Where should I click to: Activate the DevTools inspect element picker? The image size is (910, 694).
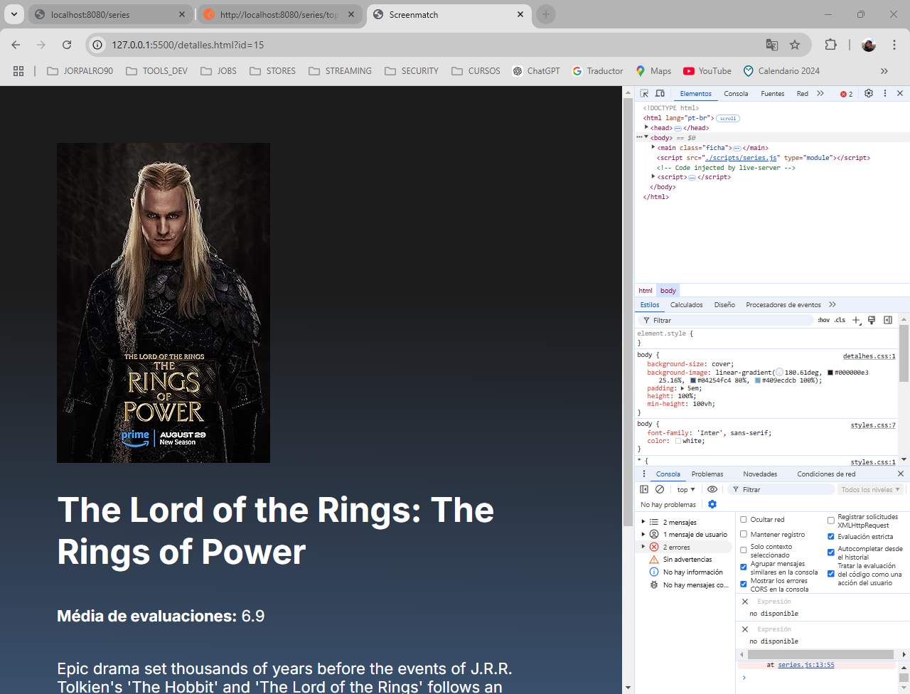(644, 93)
